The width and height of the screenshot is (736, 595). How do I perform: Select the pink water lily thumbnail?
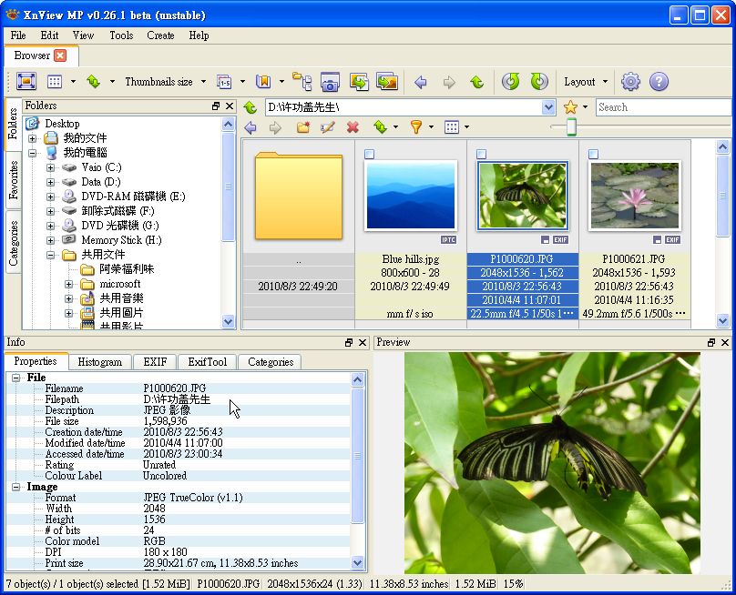point(635,196)
